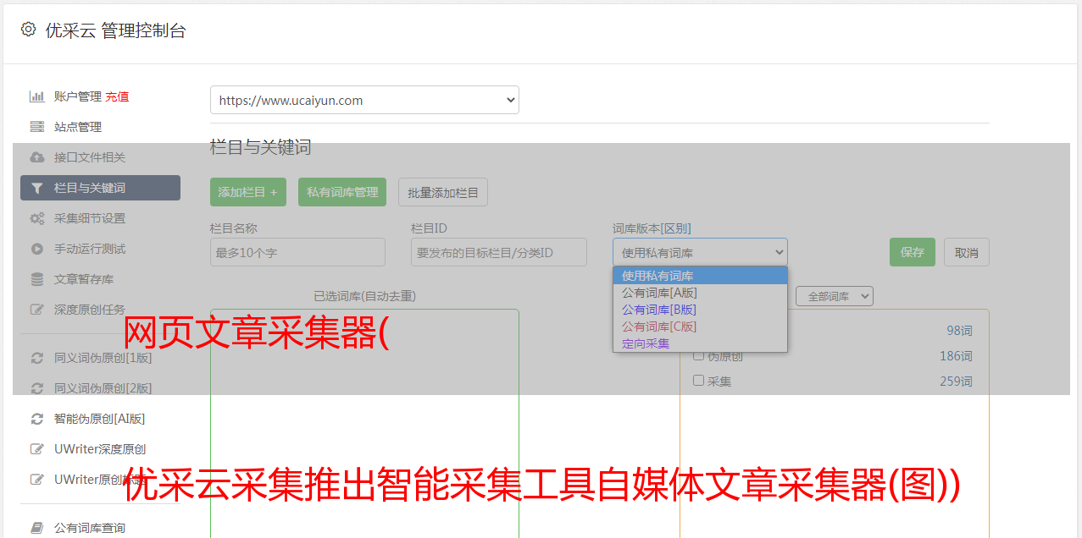The width and height of the screenshot is (1082, 538).
Task: Click the book icon for 公有词库查询
Action: coord(36,528)
